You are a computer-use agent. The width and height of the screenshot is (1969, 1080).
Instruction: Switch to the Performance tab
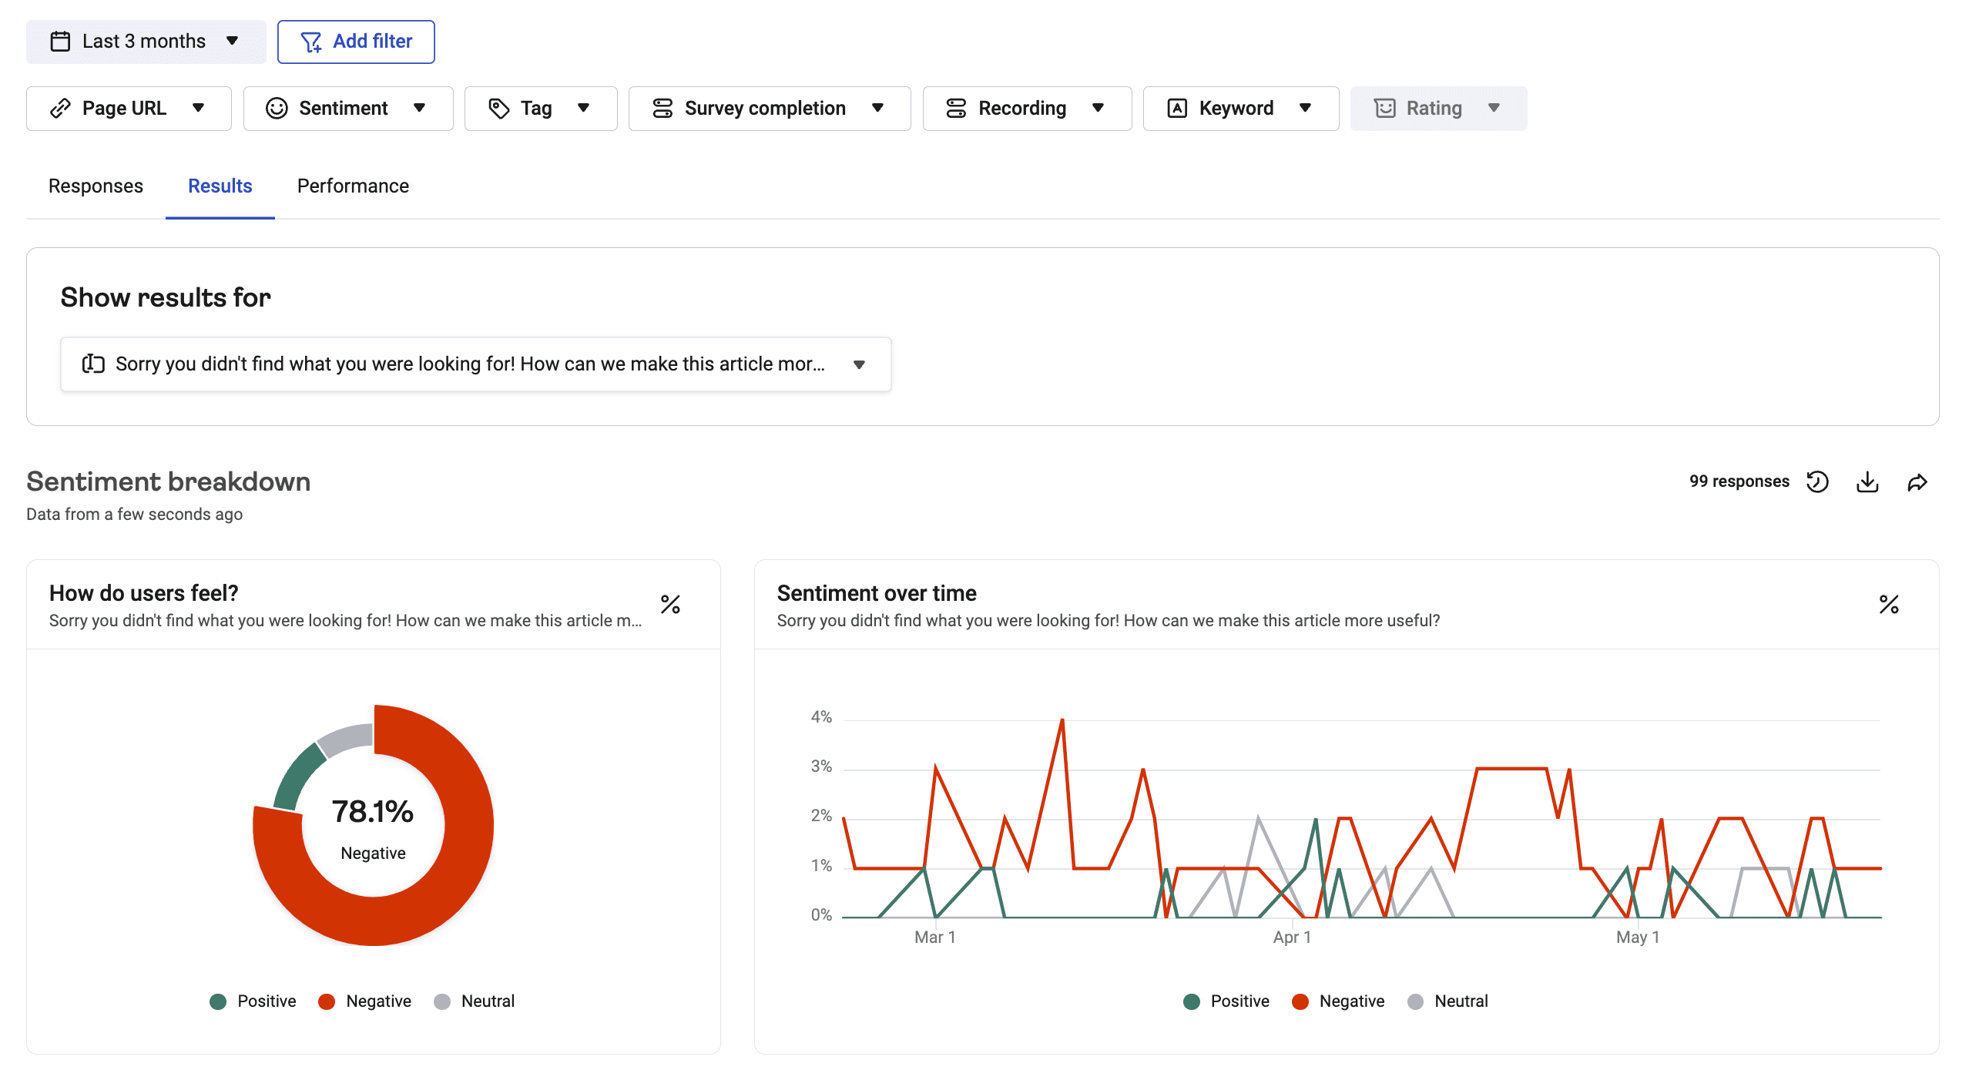click(353, 186)
